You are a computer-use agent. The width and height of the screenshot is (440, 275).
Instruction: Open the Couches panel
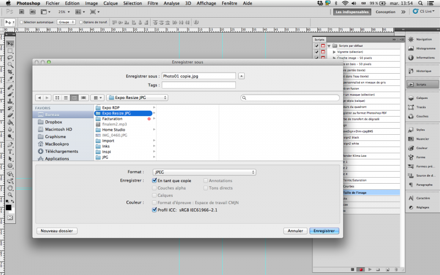(422, 116)
